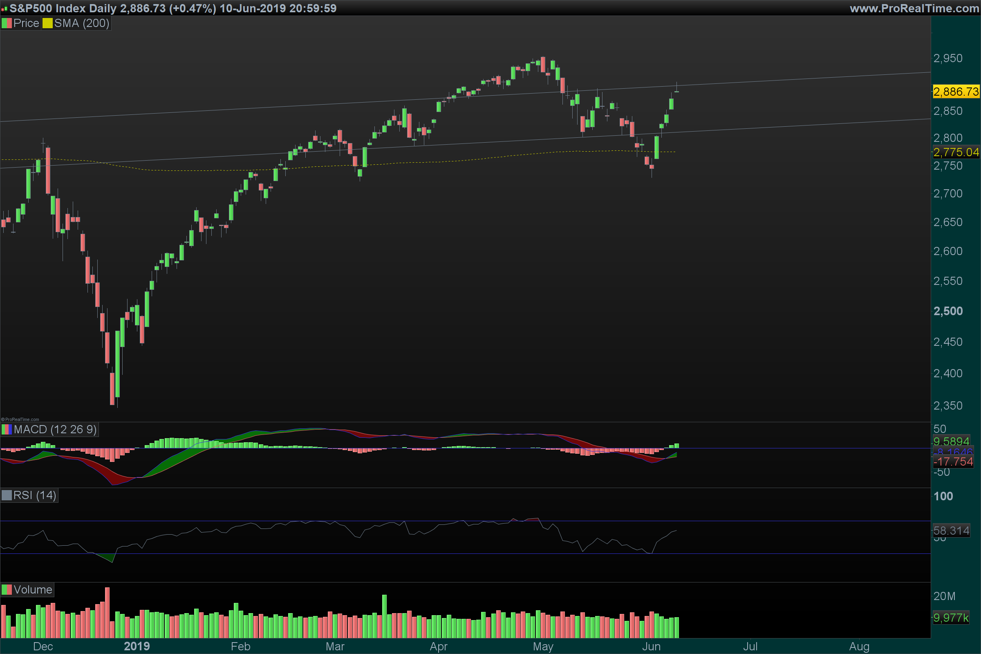Click the MACD indicator color icon
Viewport: 981px width, 654px height.
pyautogui.click(x=7, y=430)
